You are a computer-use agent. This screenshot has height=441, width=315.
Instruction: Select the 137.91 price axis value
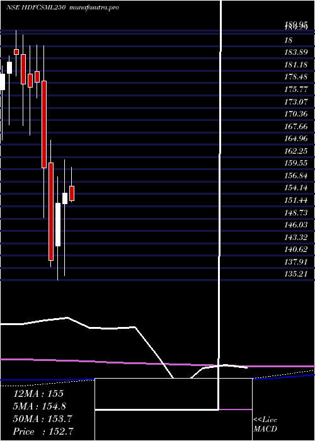tap(296, 262)
